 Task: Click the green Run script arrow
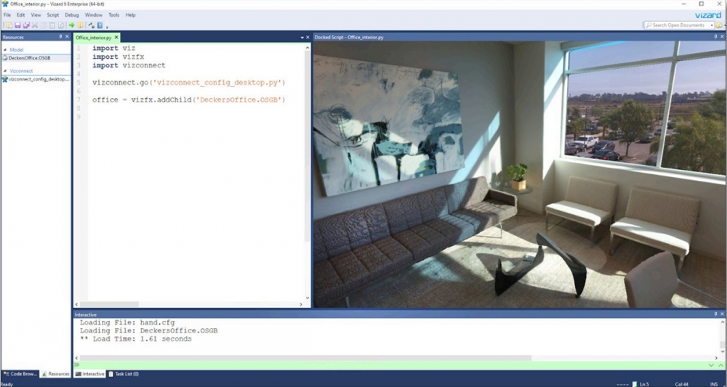pyautogui.click(x=71, y=25)
